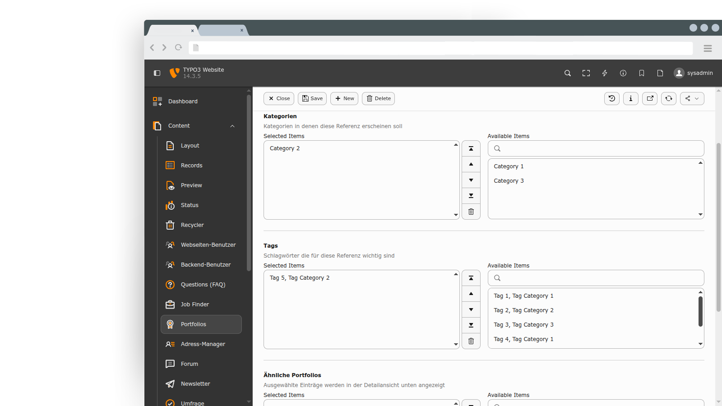722x406 pixels.
Task: Open the sysadmin user menu
Action: click(x=694, y=73)
